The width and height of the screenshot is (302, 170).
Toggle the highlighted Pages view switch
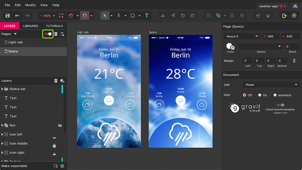tap(48, 34)
